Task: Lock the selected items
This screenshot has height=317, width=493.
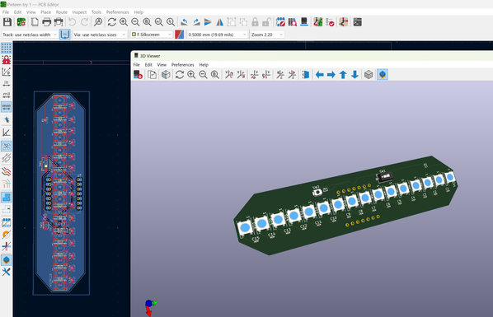Action: click(x=255, y=22)
